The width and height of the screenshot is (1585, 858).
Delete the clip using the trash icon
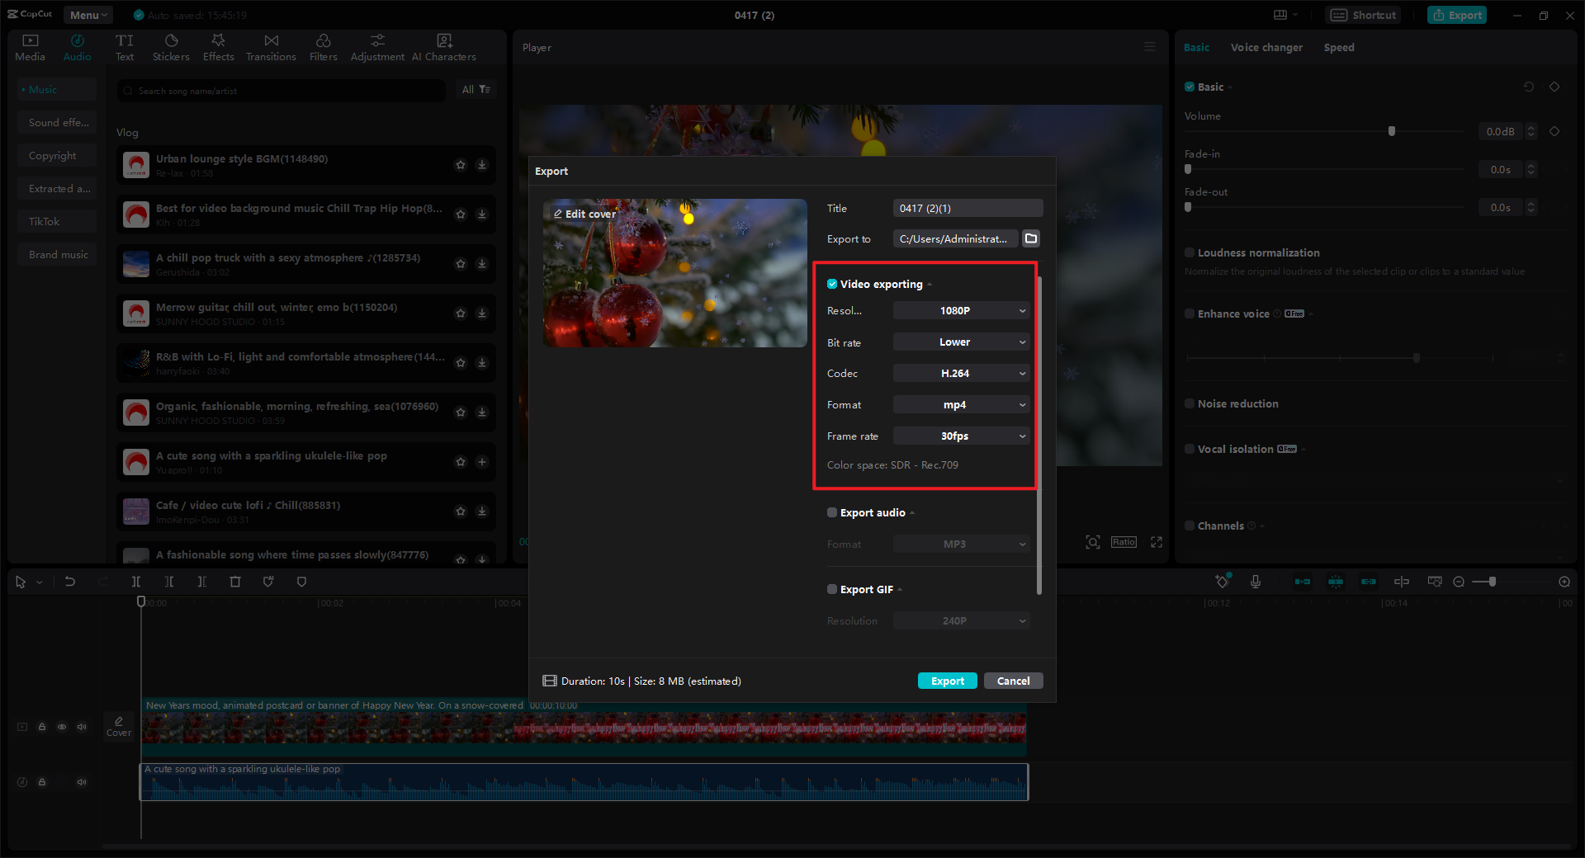tap(235, 582)
